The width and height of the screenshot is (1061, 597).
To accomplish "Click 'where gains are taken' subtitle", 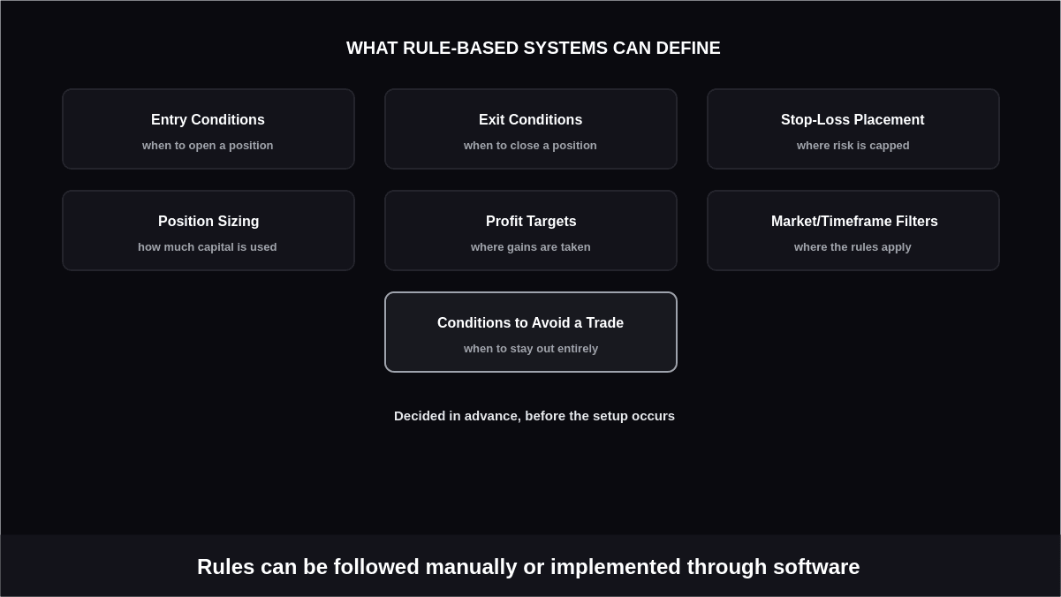I will click(x=531, y=247).
